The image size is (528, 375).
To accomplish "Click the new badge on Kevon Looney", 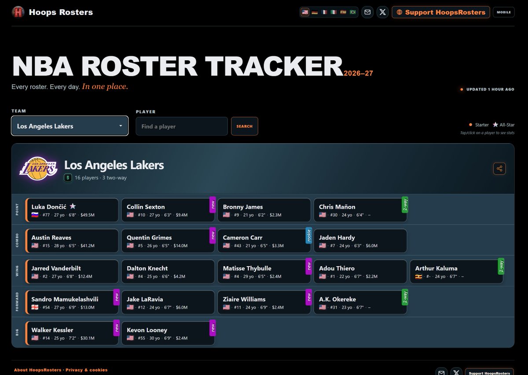I will click(213, 328).
